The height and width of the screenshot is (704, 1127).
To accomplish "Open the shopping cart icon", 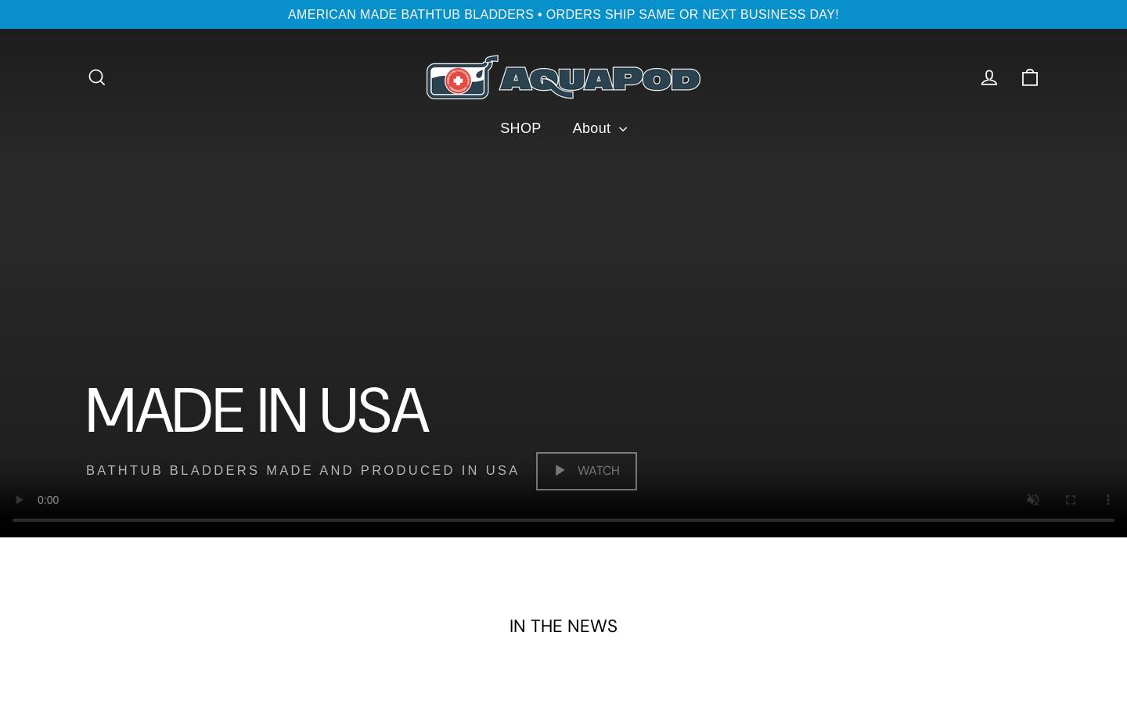I will (1030, 77).
